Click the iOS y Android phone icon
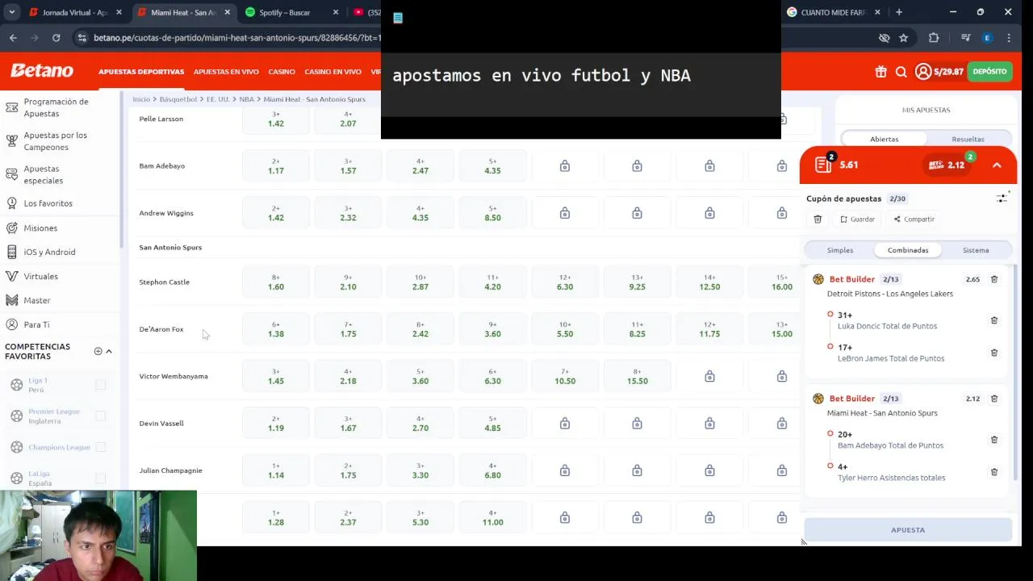The height and width of the screenshot is (581, 1033). 11,252
